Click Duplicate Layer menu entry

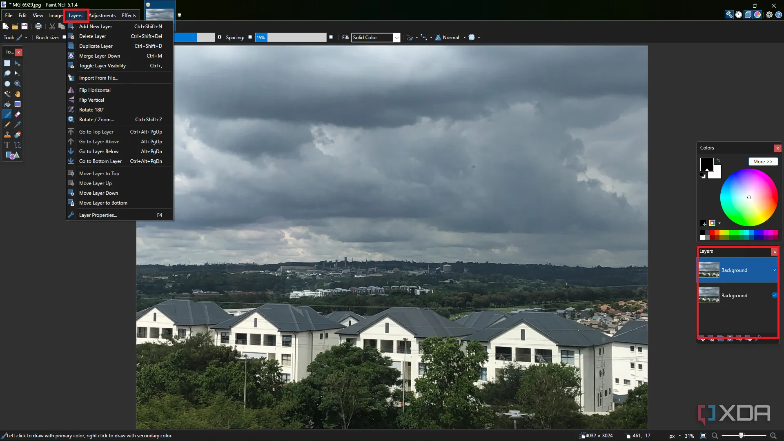(96, 46)
